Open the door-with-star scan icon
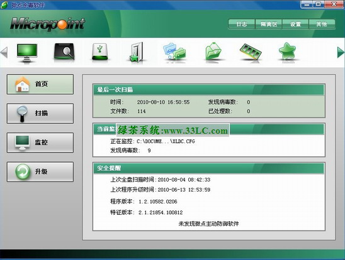Image resolution: width=345 pixels, height=260 pixels. 137,52
